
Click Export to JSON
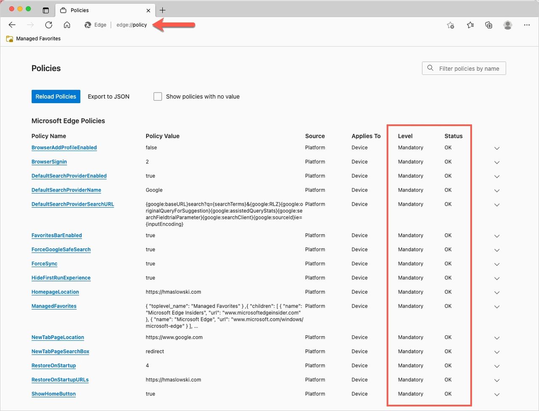109,97
